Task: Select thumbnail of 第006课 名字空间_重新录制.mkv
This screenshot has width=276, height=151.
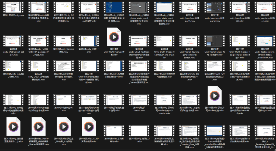Action: pyautogui.click(x=164, y=7)
